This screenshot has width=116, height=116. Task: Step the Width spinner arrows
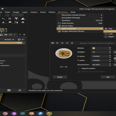[x=110, y=48]
